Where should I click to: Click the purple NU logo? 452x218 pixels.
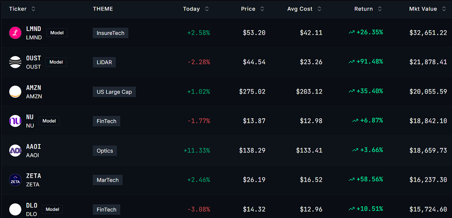[15, 121]
